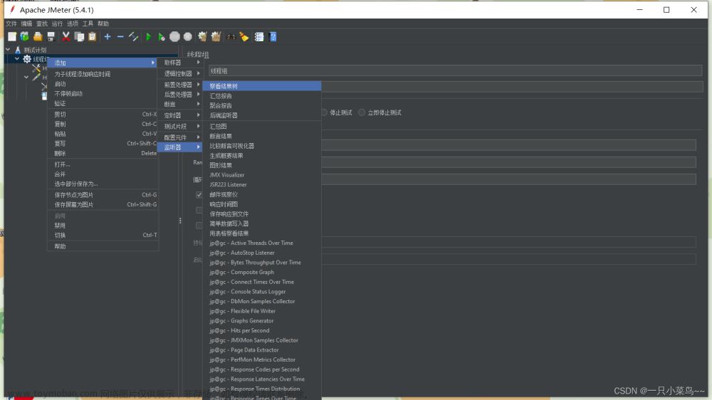Viewport: 712px width, 400px height.
Task: Start the test with green play icon
Action: pyautogui.click(x=149, y=37)
